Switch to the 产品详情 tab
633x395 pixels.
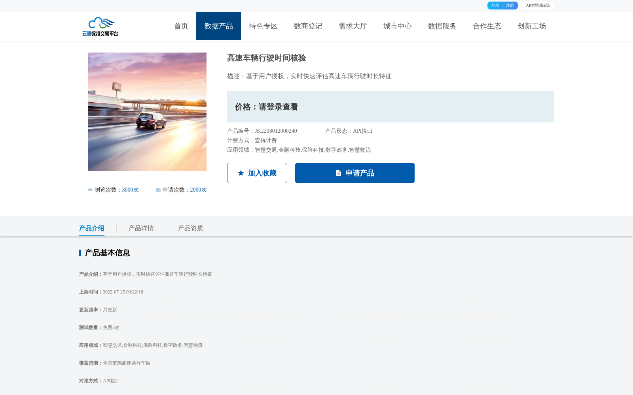click(141, 228)
